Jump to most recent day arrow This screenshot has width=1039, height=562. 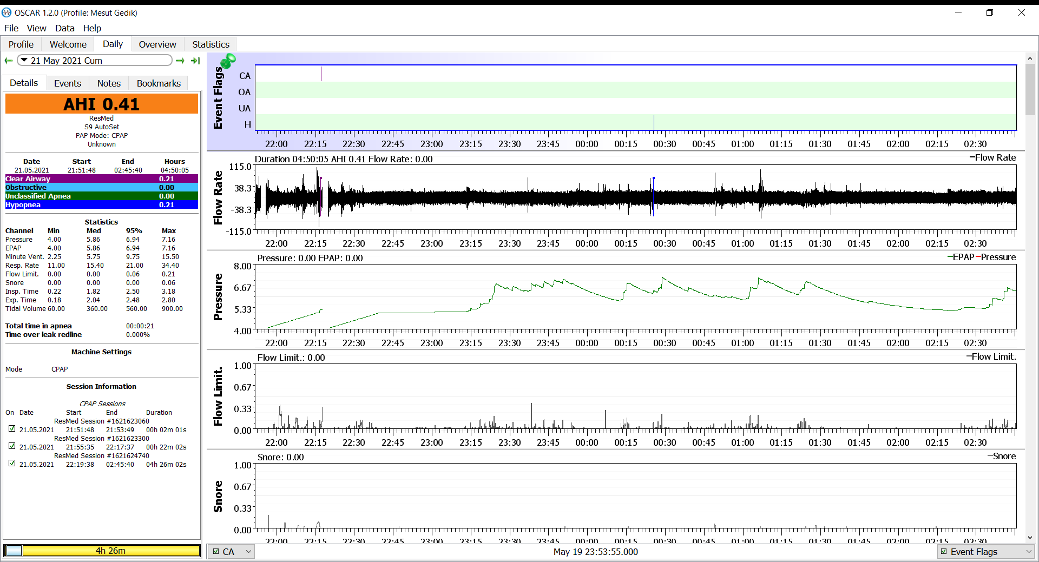[x=195, y=61]
